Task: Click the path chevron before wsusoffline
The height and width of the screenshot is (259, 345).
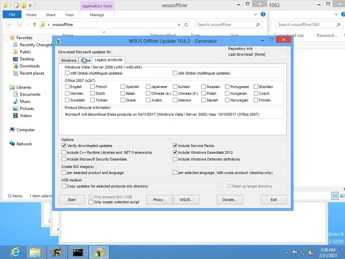Action: click(49, 25)
